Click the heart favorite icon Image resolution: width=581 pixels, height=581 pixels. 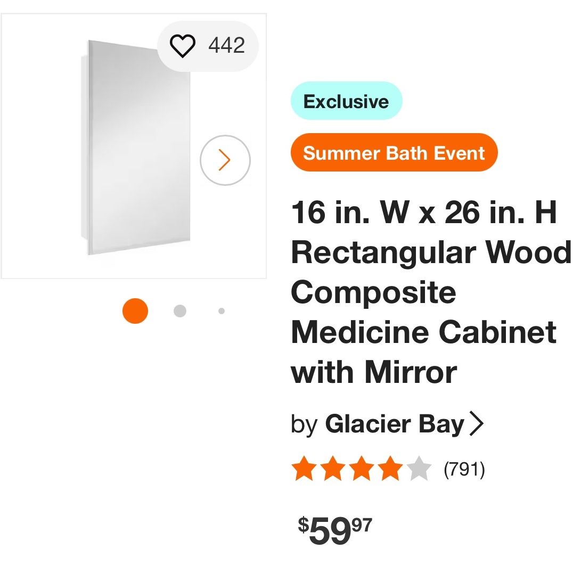pyautogui.click(x=182, y=46)
